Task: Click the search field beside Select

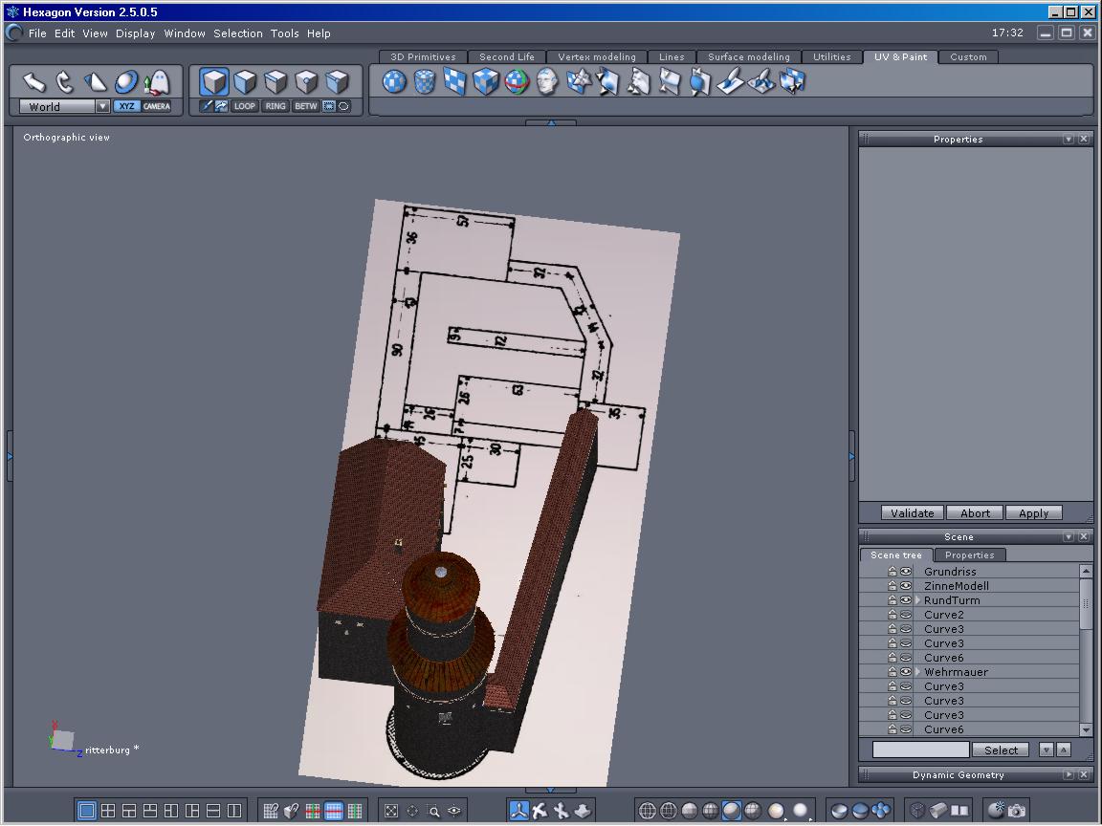Action: coord(920,750)
